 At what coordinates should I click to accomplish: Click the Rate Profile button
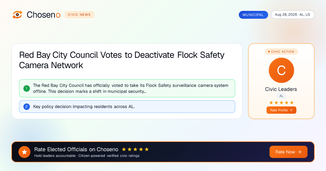281,110
